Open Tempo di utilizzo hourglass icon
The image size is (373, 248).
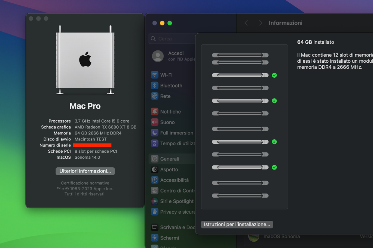(x=155, y=143)
